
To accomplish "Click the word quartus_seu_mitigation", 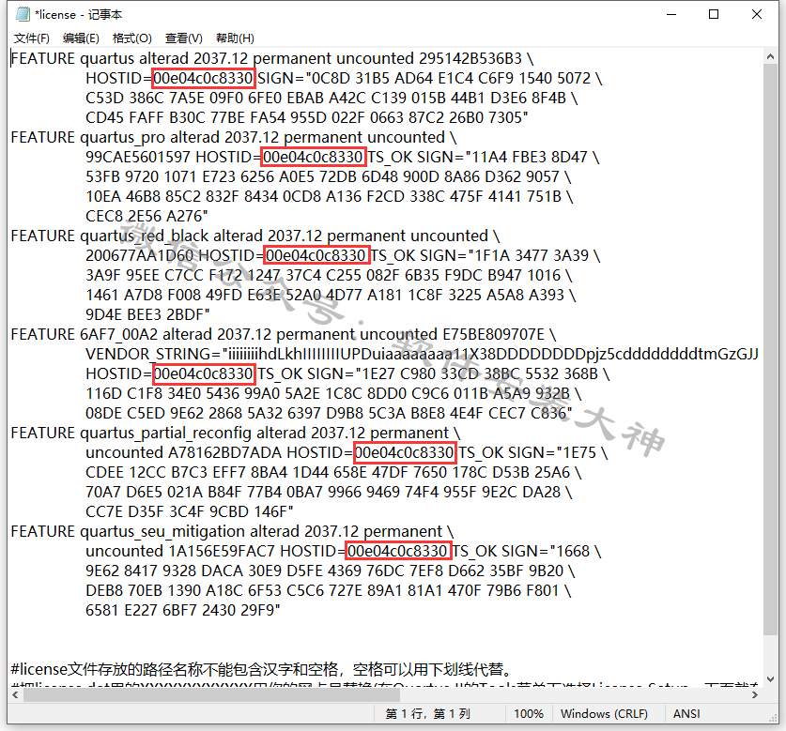I will 162,531.
